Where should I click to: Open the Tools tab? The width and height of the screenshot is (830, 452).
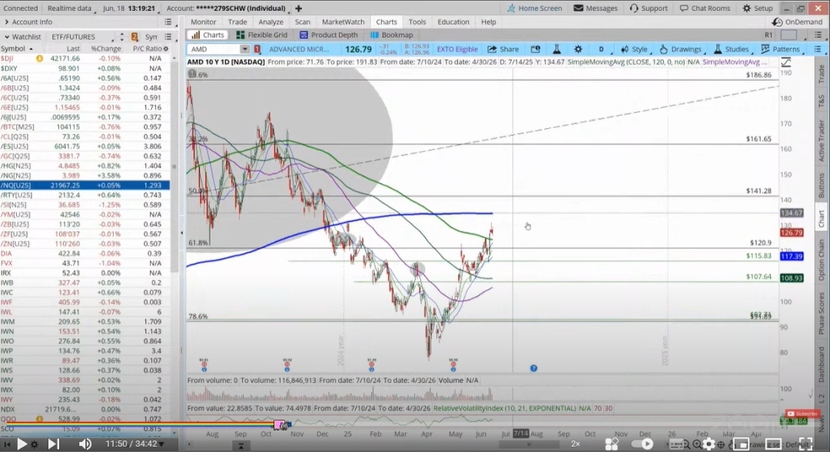point(417,22)
